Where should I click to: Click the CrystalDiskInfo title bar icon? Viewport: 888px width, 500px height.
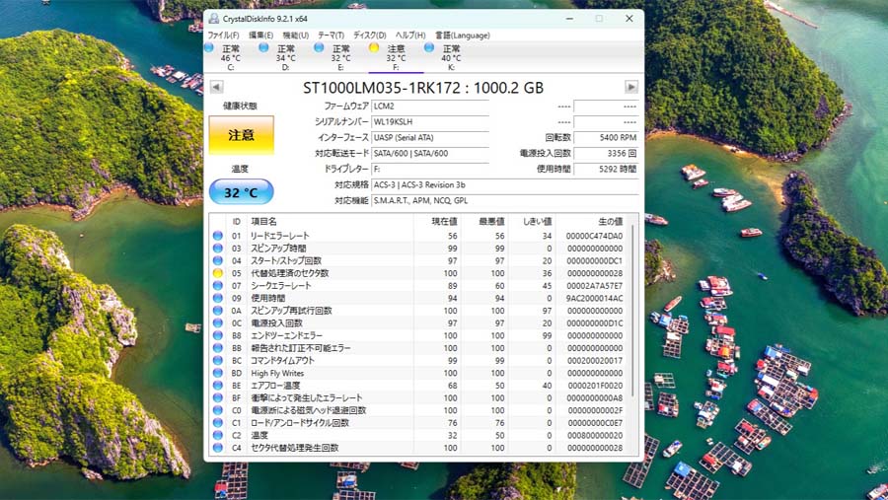click(213, 18)
